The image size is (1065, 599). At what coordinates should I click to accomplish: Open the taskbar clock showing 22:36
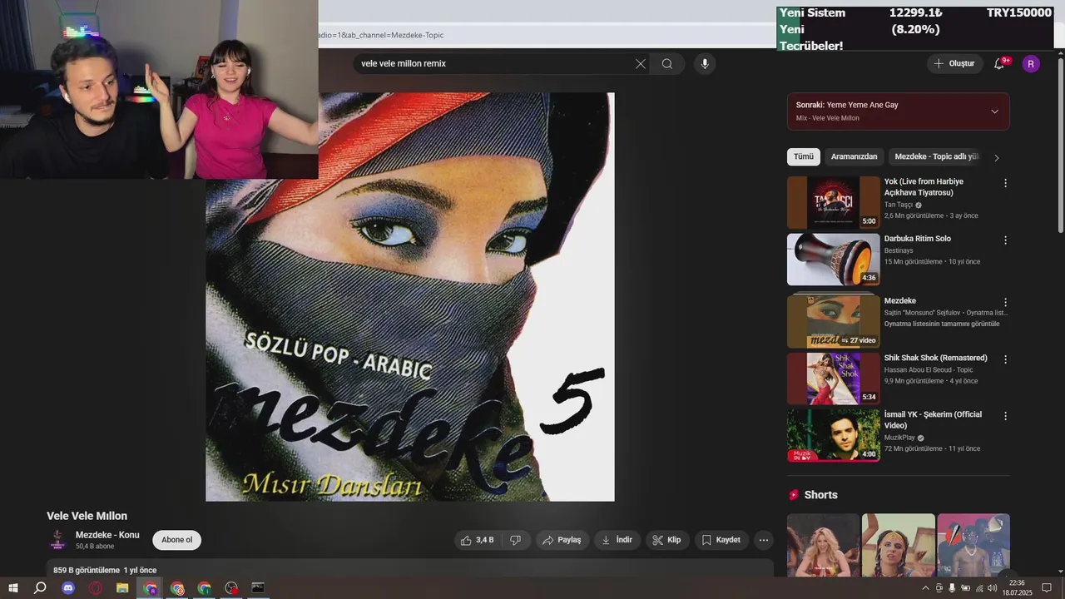tap(1017, 588)
